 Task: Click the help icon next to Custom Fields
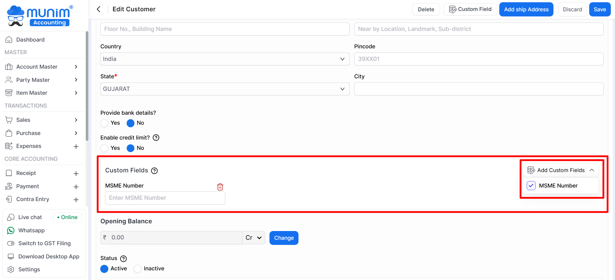pyautogui.click(x=154, y=171)
